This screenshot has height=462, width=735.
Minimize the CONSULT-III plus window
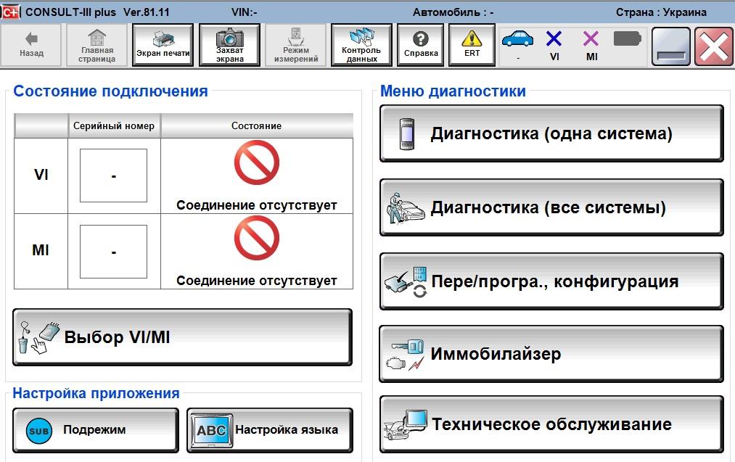(x=670, y=46)
